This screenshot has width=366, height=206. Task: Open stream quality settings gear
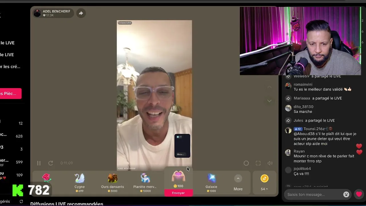pos(246,163)
